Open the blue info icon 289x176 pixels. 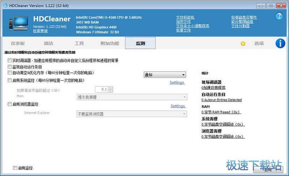click(280, 43)
